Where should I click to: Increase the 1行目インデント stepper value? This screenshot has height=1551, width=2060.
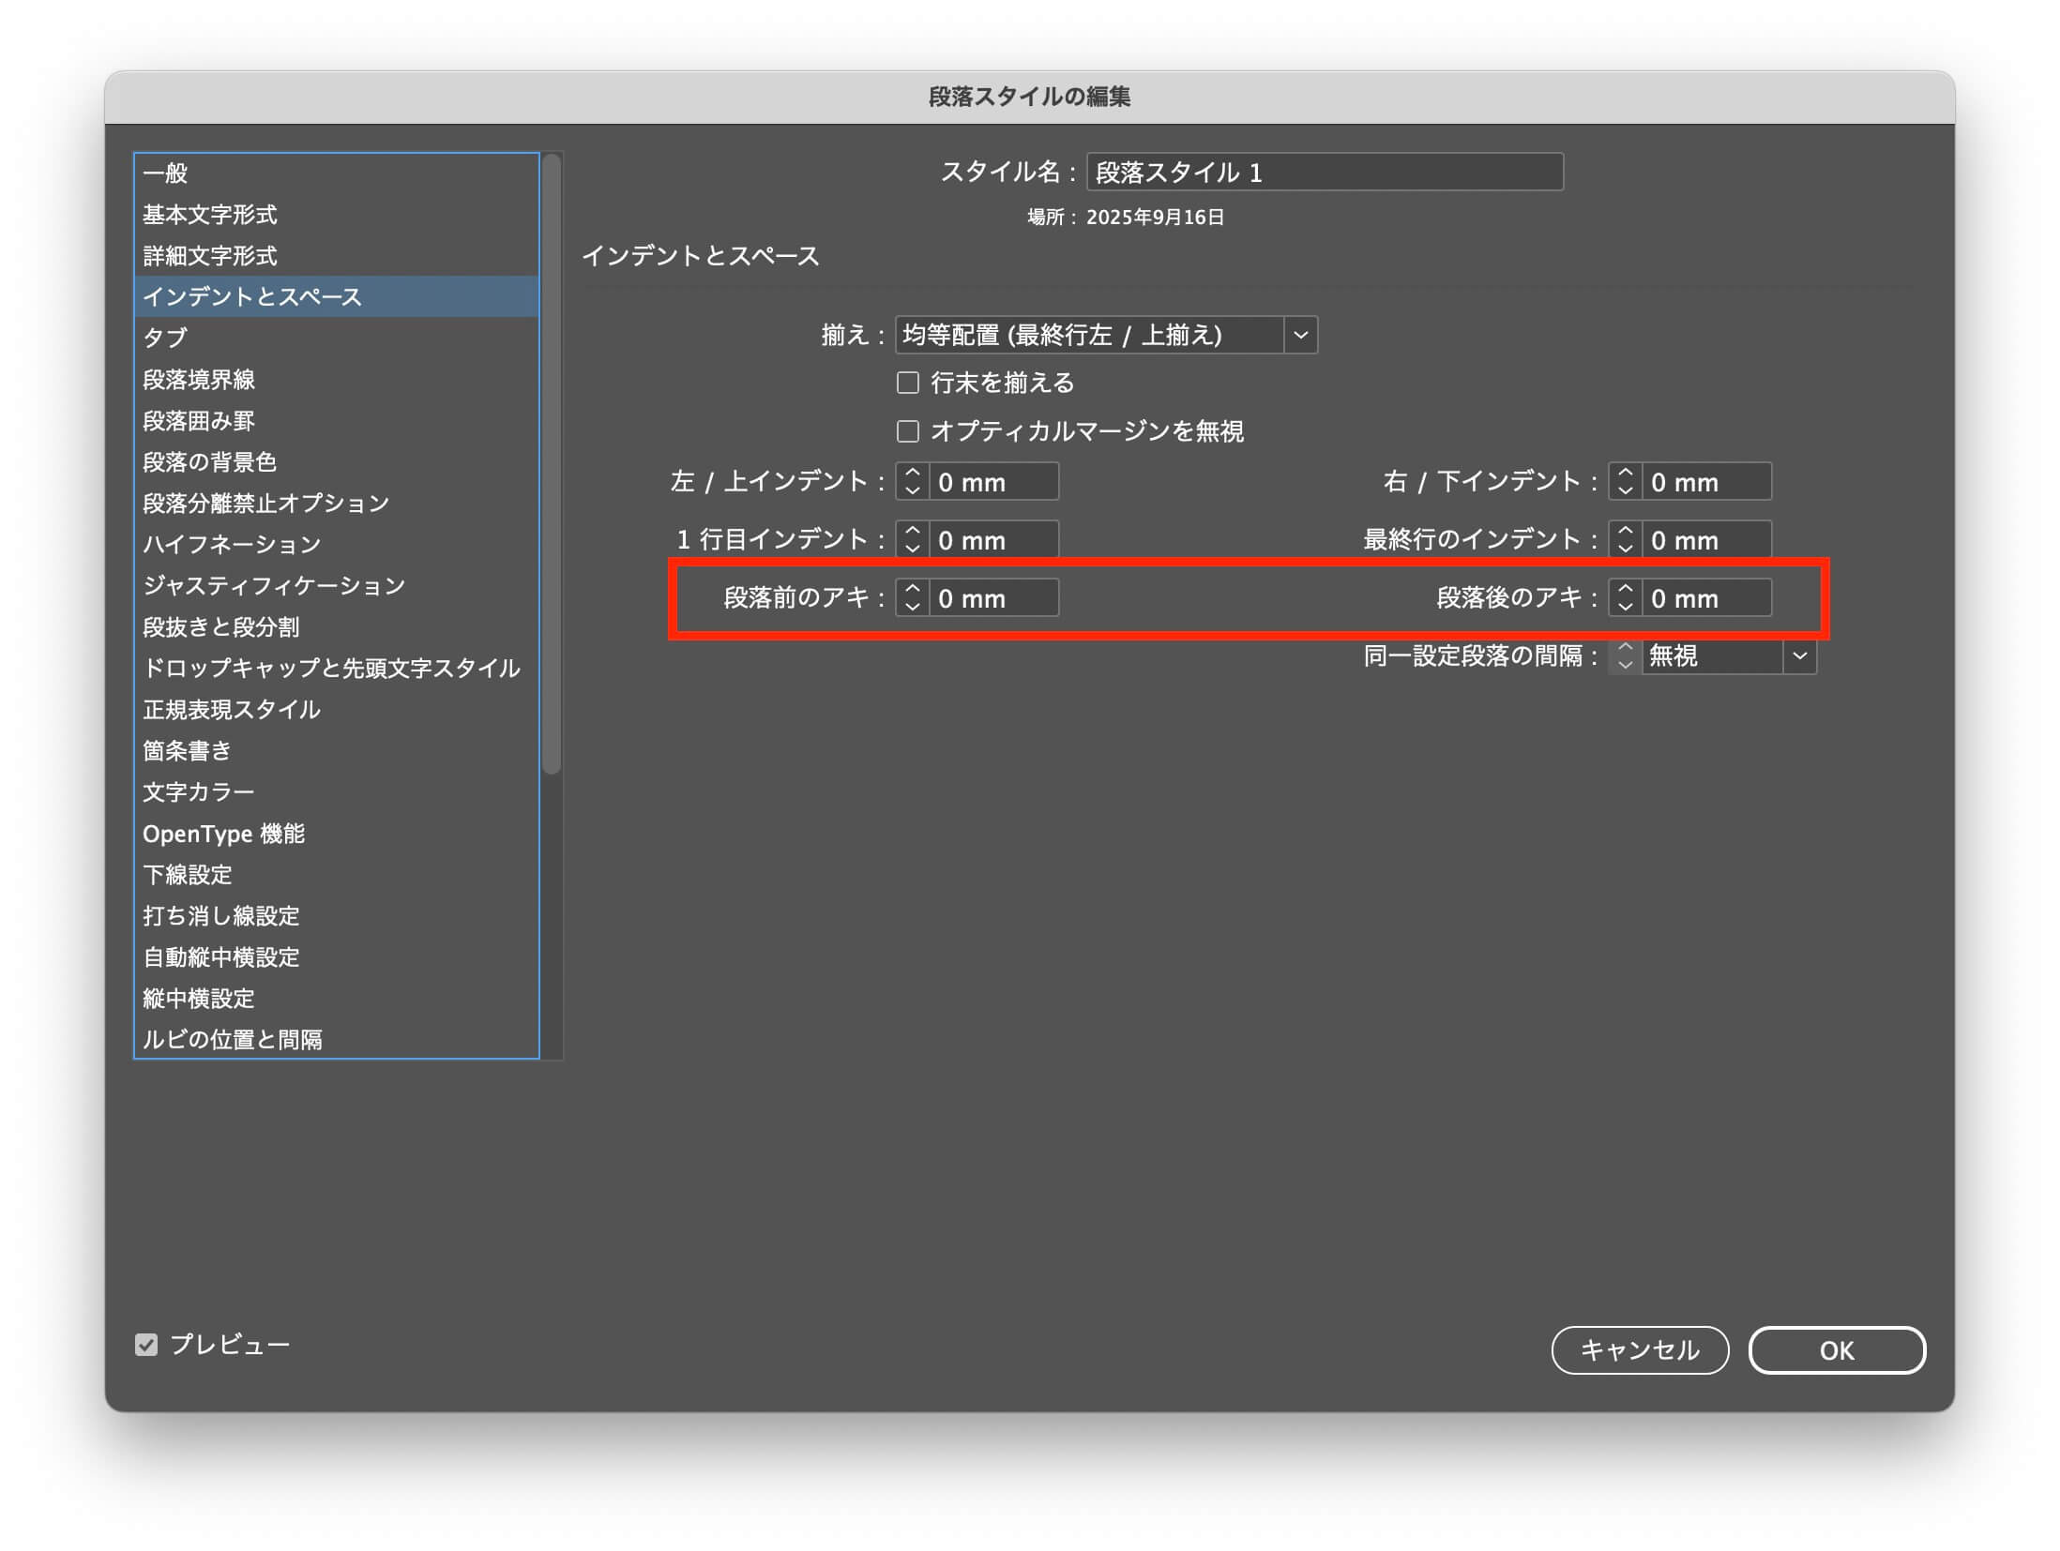pos(912,531)
